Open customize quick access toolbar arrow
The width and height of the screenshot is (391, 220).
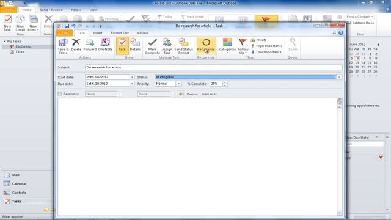coord(100,26)
